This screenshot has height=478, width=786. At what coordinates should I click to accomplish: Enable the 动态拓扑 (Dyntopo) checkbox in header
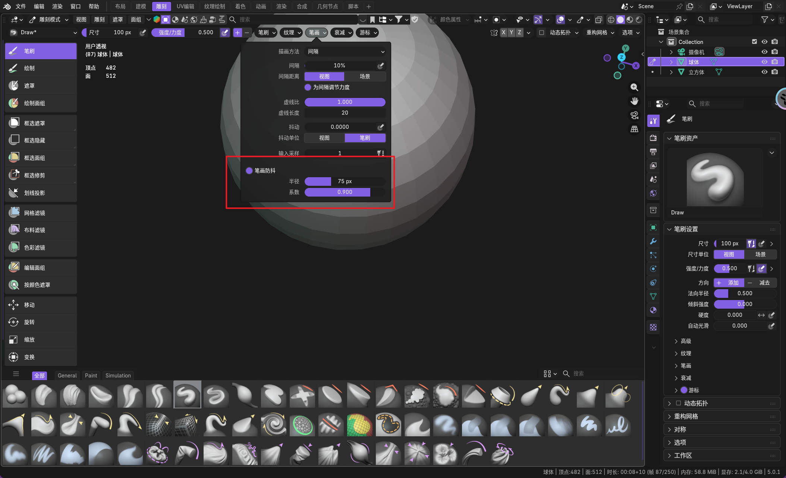542,33
